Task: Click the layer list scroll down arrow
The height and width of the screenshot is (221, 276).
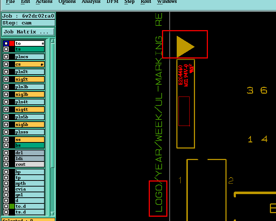Action: coord(52,213)
